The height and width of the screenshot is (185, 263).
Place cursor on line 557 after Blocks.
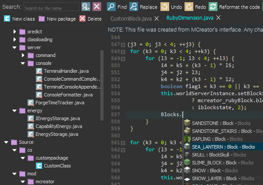[x=183, y=114]
